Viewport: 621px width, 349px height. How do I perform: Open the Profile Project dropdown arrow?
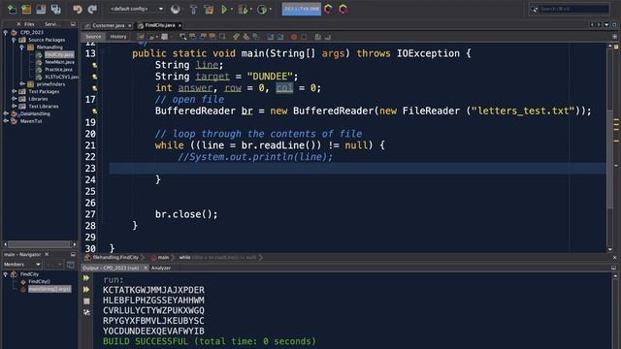(270, 9)
